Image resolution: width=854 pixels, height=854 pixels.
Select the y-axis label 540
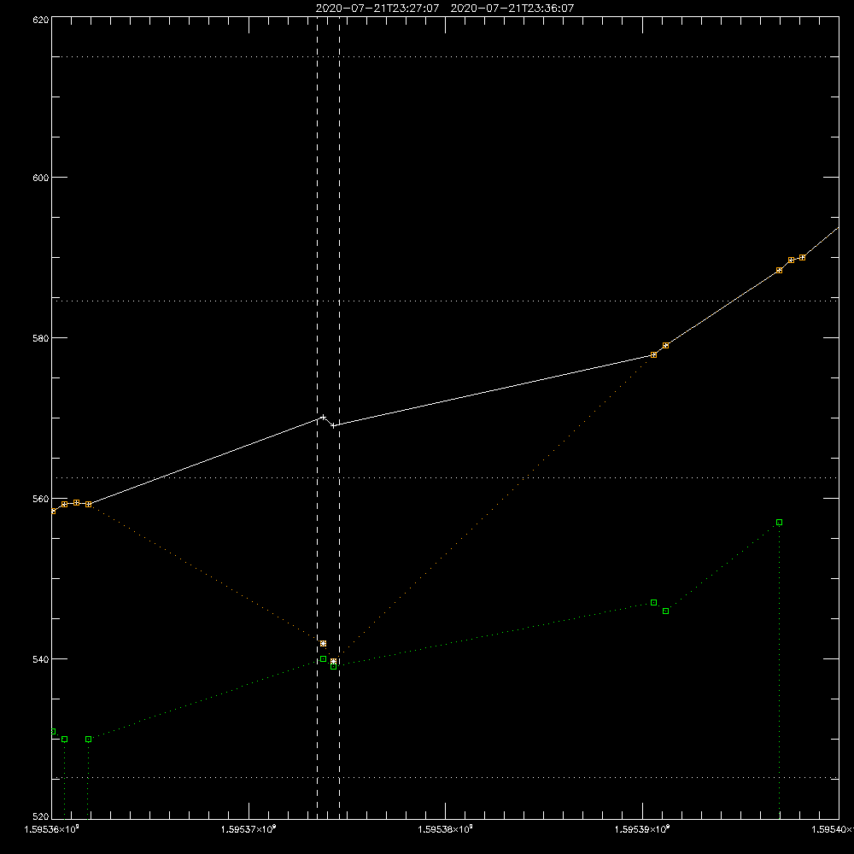(x=42, y=659)
